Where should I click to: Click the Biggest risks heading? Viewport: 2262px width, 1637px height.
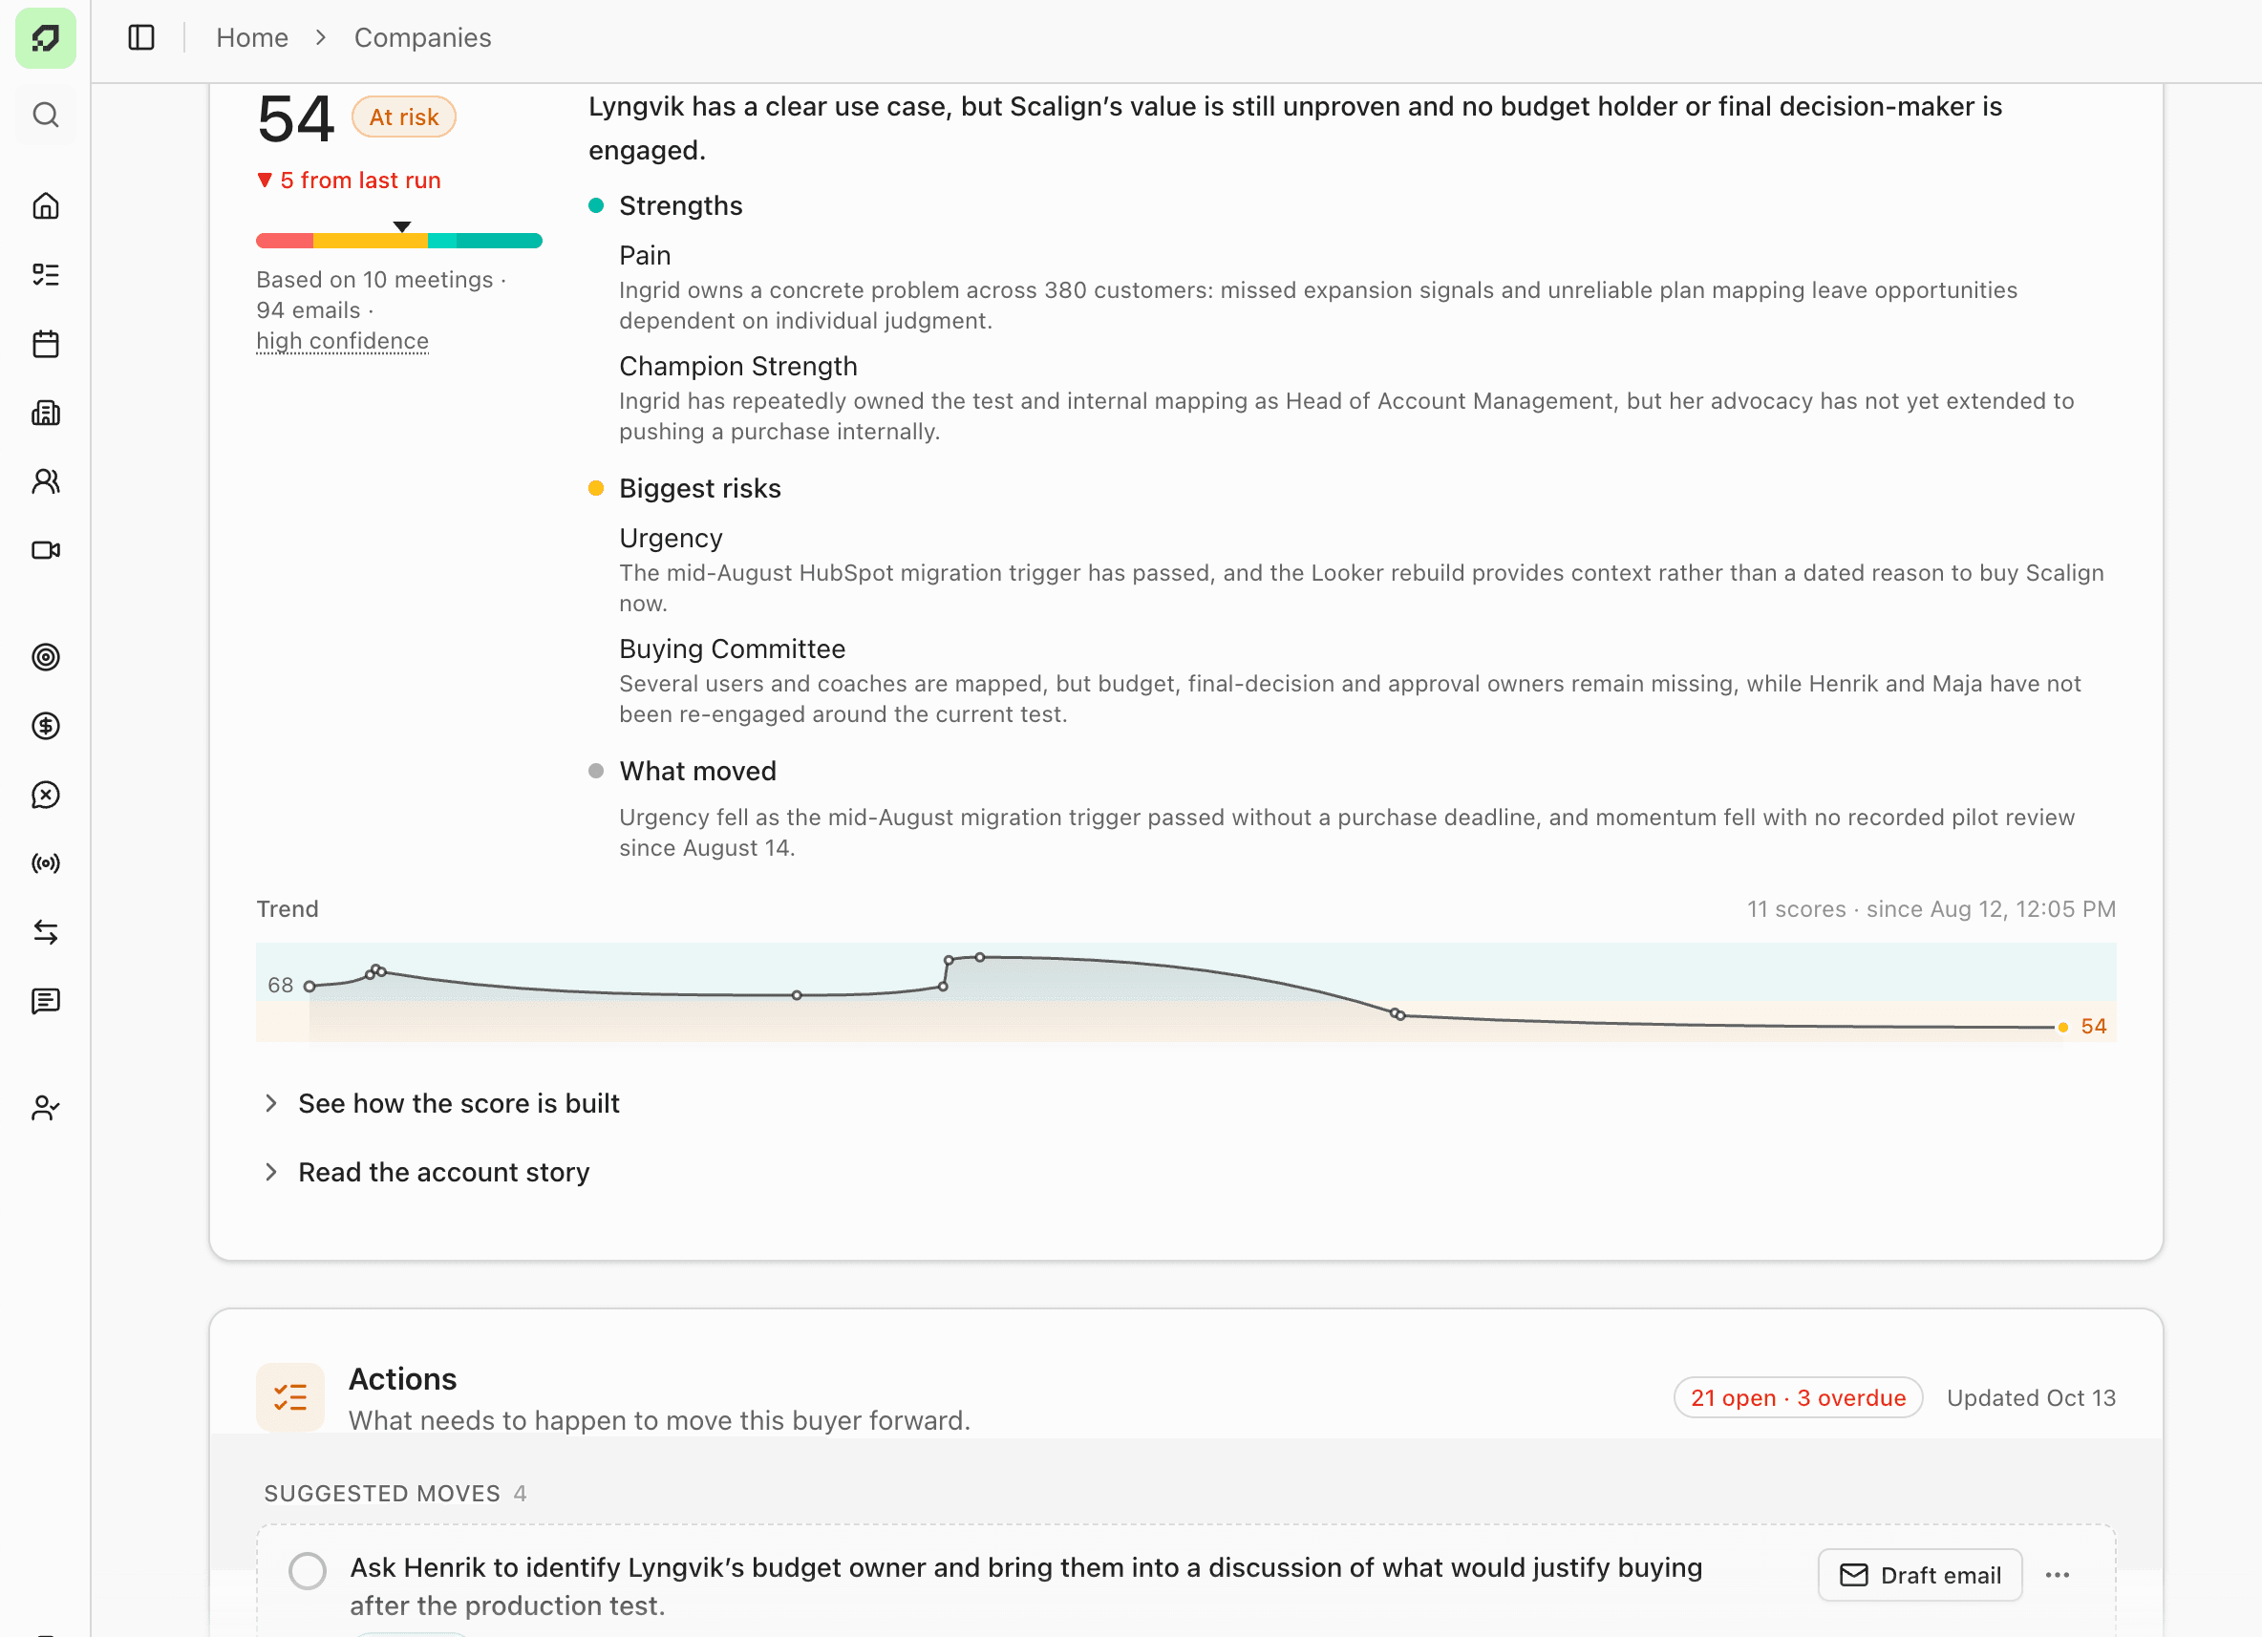pyautogui.click(x=700, y=488)
